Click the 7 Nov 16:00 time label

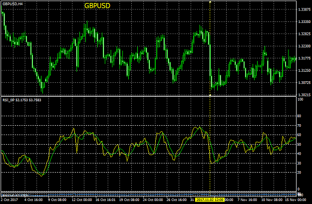248,200
